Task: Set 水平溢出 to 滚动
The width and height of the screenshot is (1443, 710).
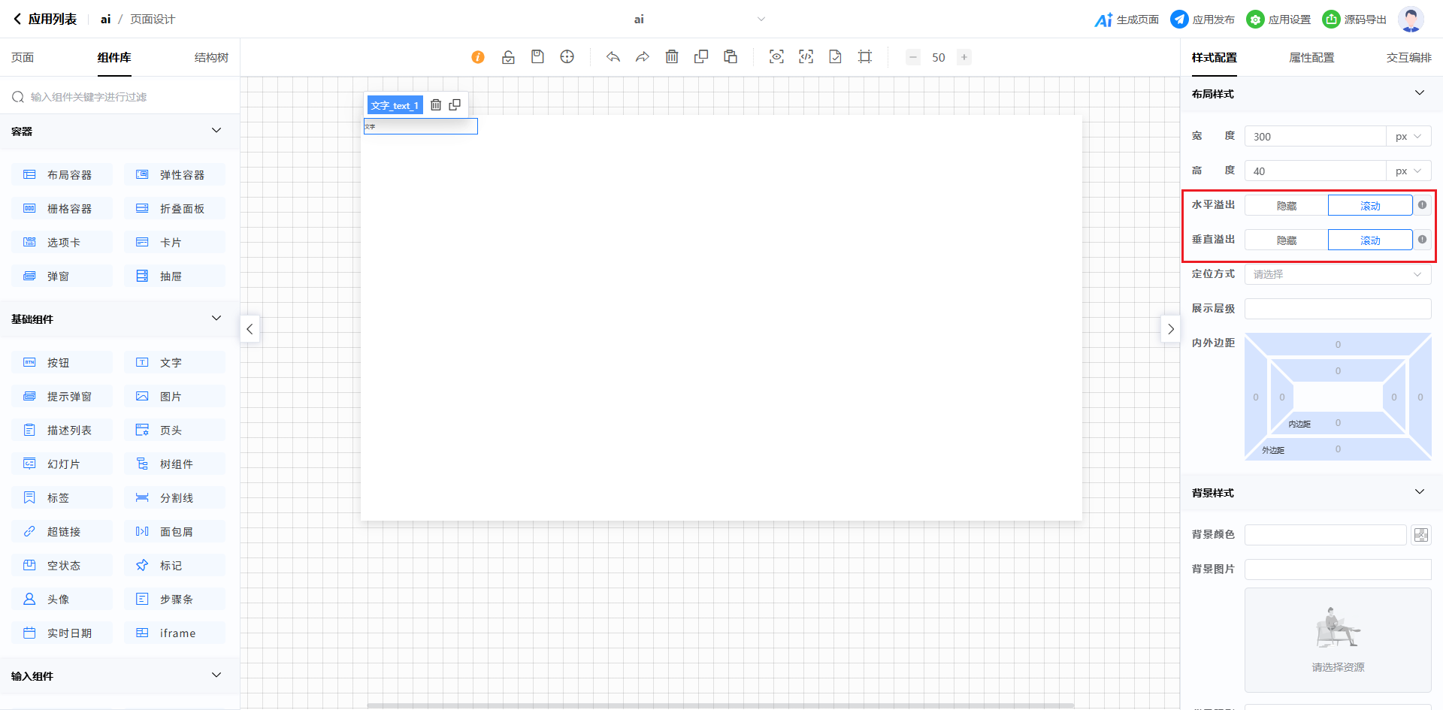Action: coord(1369,206)
